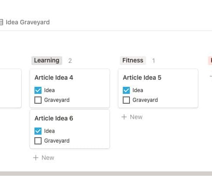Check Graveyard checkbox on Article Idea 5

click(126, 100)
